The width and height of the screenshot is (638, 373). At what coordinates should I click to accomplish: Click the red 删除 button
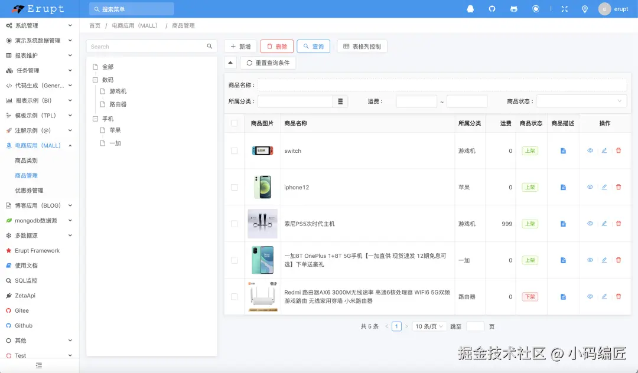tap(277, 46)
